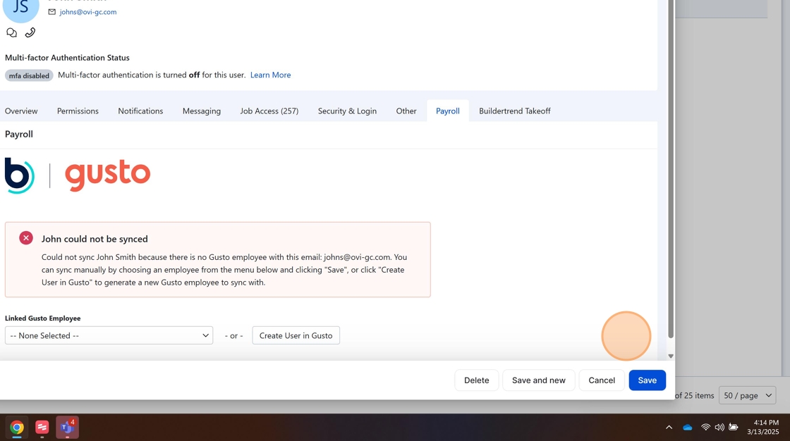Click the Multi-factor Authentication Status heading
The image size is (790, 441).
pyautogui.click(x=67, y=58)
